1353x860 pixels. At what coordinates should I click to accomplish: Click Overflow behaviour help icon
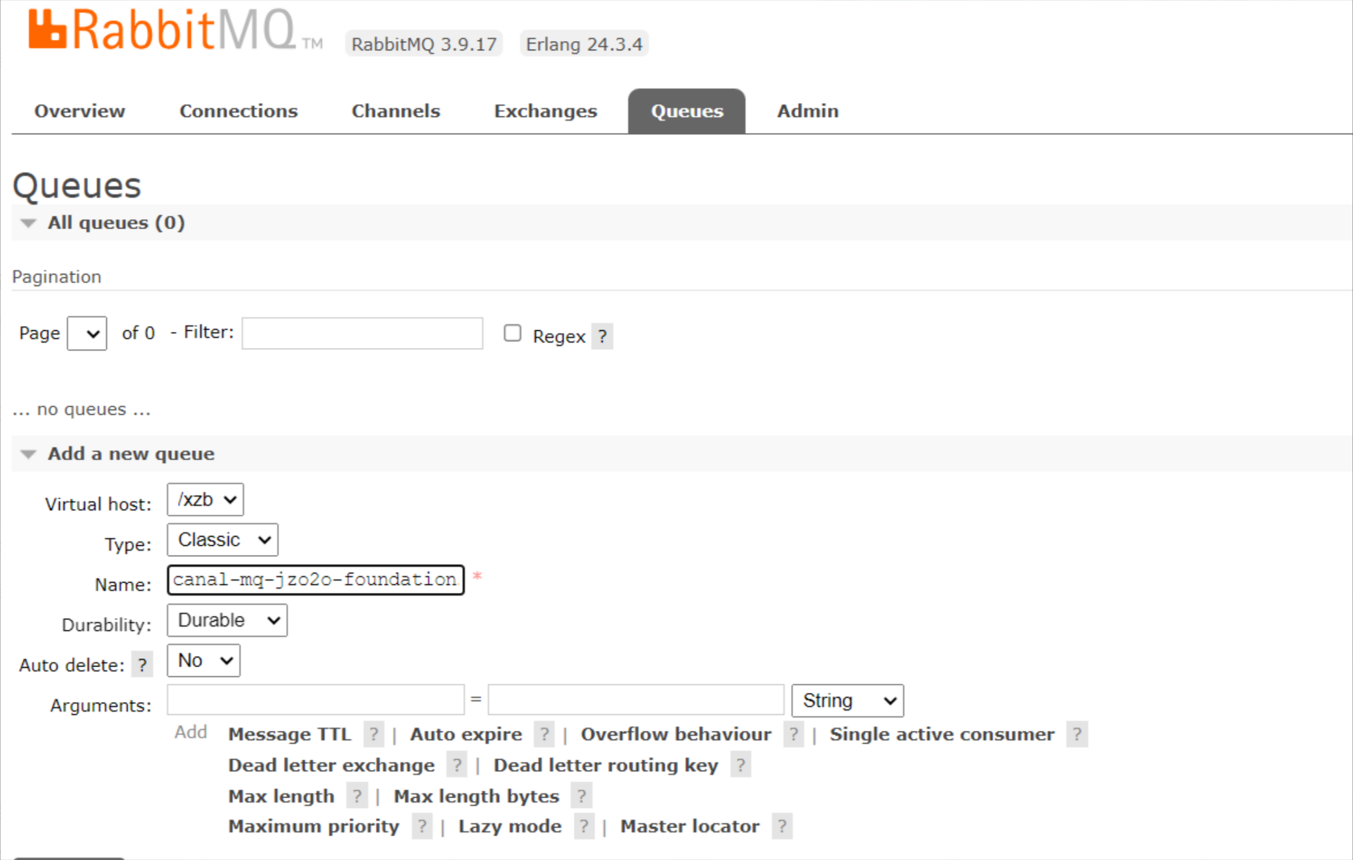tap(794, 734)
